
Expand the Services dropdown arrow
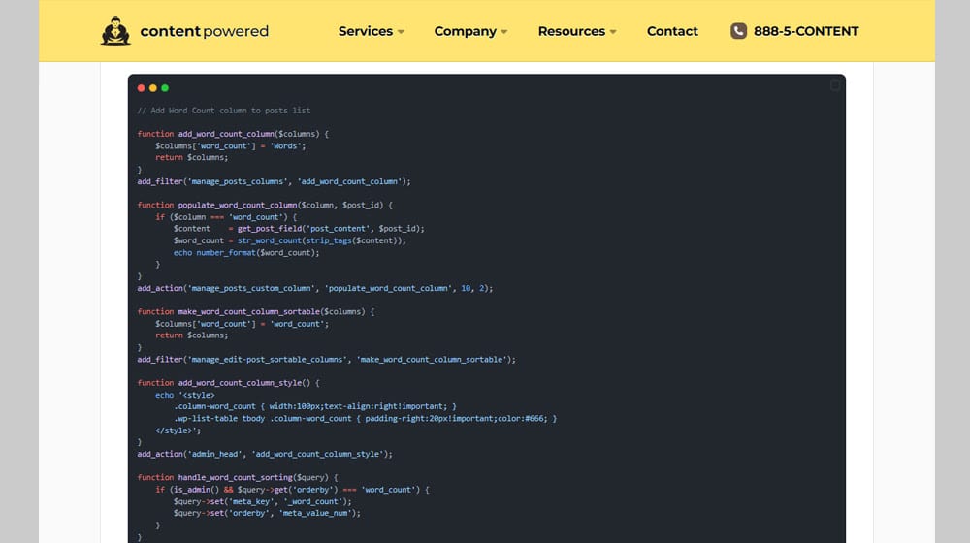click(x=400, y=32)
